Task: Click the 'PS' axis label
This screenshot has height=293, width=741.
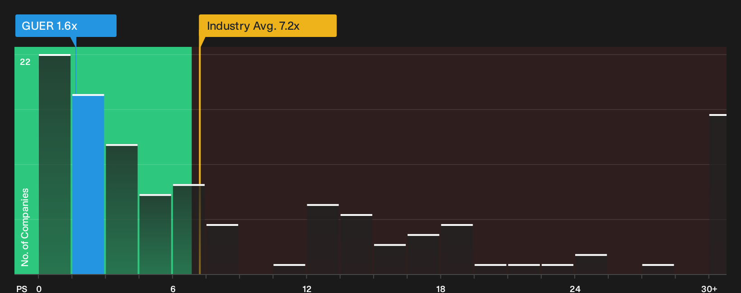Action: [22, 289]
